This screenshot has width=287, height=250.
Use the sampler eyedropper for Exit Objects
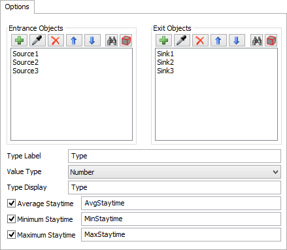[182, 41]
